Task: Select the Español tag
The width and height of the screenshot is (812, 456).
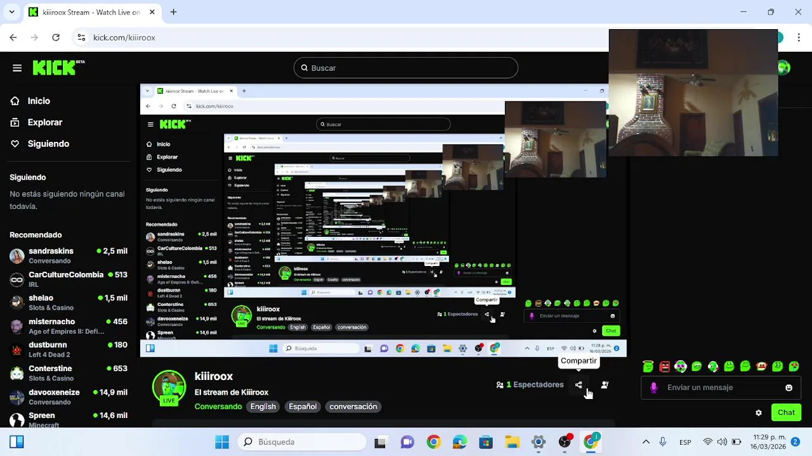Action: pos(303,407)
